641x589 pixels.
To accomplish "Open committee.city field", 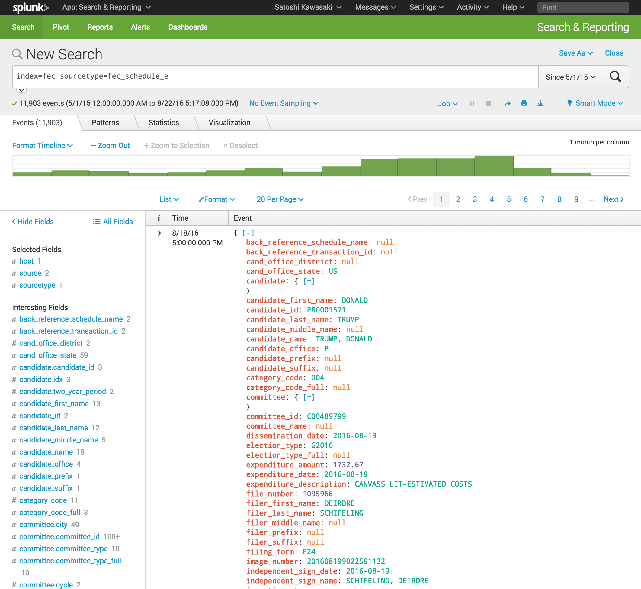I will pos(43,524).
